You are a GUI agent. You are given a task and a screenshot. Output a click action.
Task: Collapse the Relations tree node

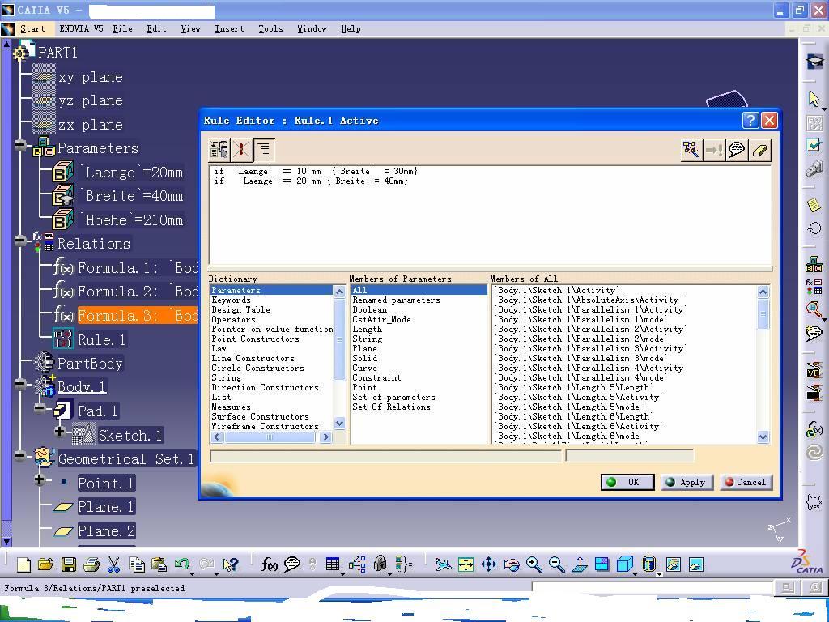20,241
